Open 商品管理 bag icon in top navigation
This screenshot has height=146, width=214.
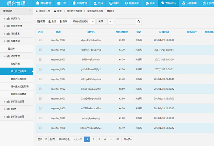tap(38, 3)
